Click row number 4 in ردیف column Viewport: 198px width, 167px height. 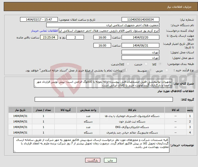(x=190, y=133)
